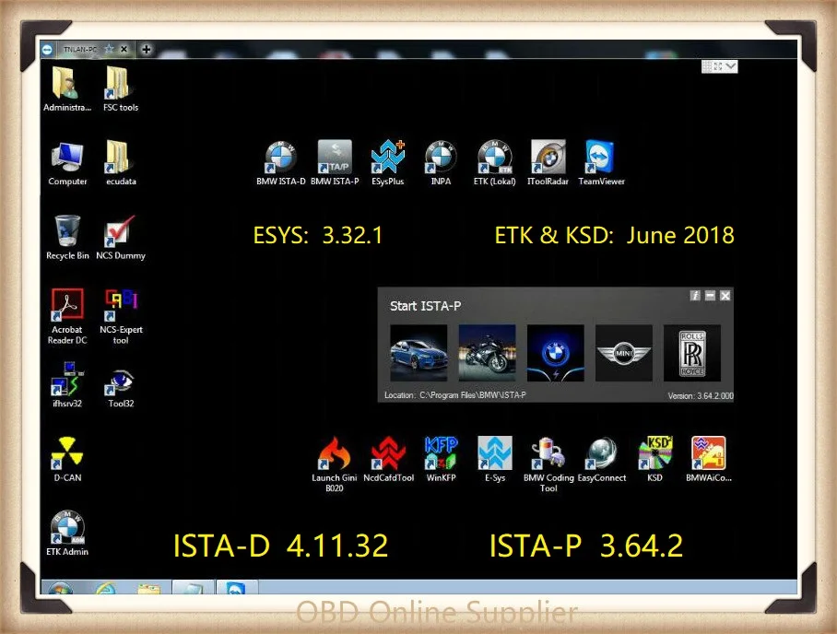This screenshot has width=837, height=634.
Task: Select the Computer desktop icon
Action: [x=67, y=163]
